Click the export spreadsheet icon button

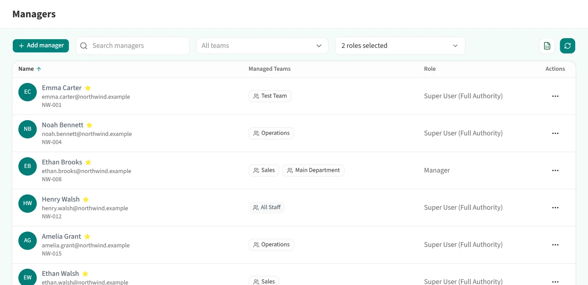(x=547, y=46)
